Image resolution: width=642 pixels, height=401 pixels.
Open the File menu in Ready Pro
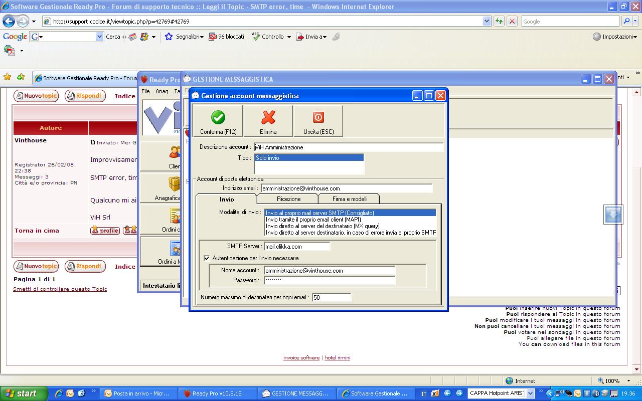click(x=145, y=91)
